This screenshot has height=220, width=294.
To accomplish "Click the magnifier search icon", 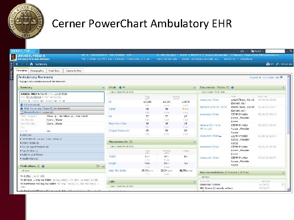I will click(x=291, y=51).
